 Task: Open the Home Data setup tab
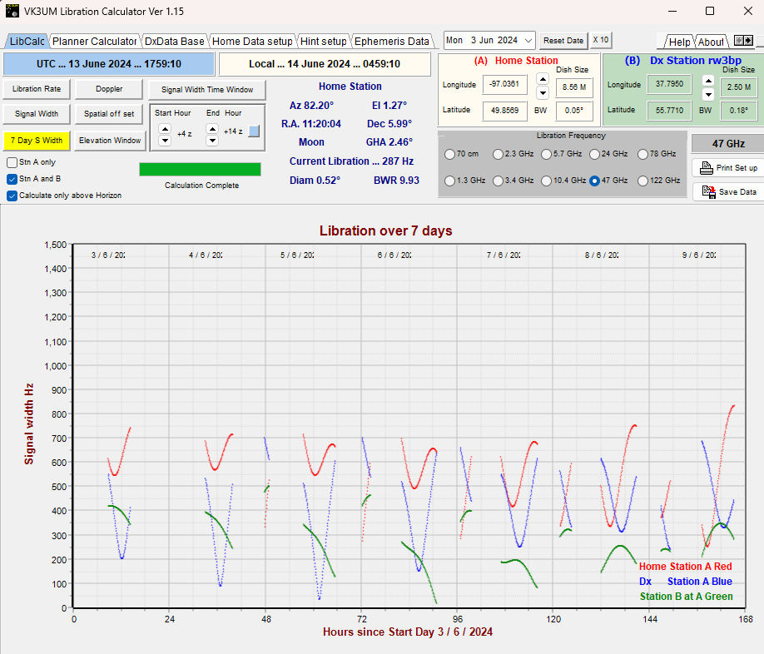click(x=252, y=42)
